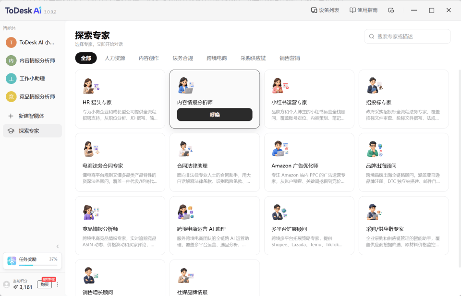
Task: Click the 新建智能体 label
Action: pos(32,116)
